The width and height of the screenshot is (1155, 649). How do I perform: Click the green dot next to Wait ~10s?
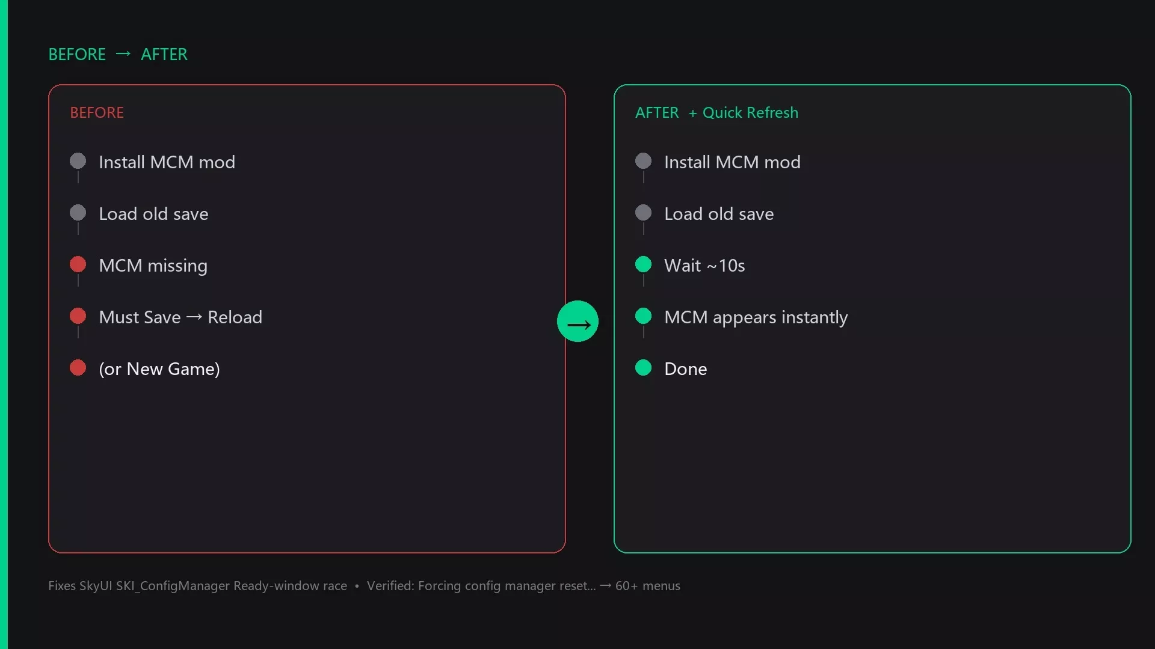tap(643, 264)
